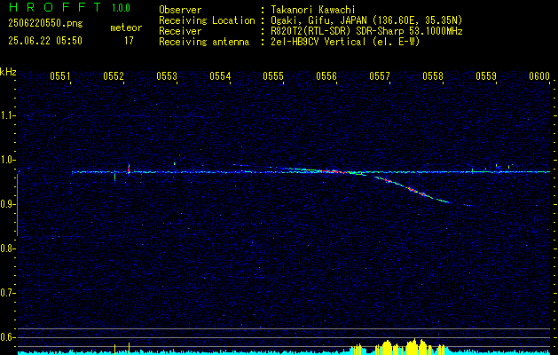Click the kHz axis unit label
Screen dimensions: 558x355
8,72
